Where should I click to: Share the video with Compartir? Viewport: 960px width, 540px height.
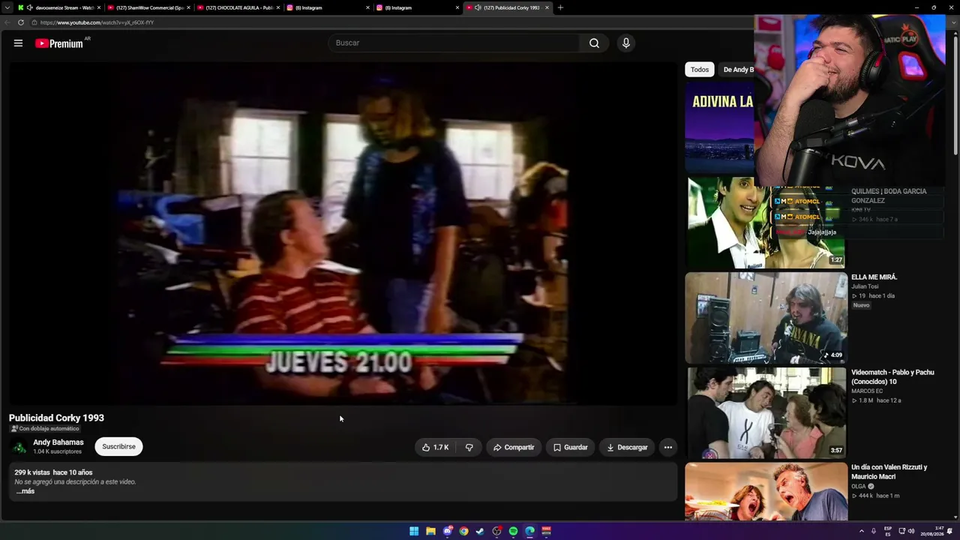click(x=514, y=447)
